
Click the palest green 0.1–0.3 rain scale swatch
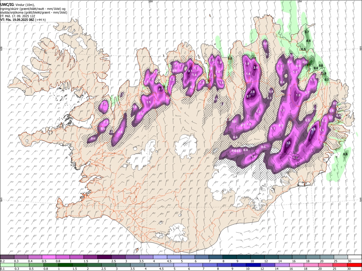[x=7, y=265]
